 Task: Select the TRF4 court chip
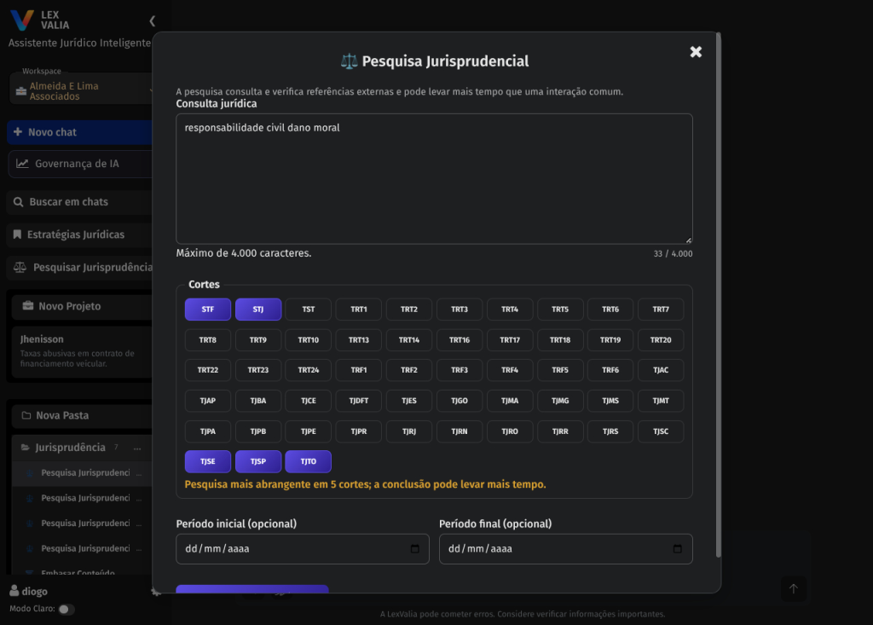[510, 370]
